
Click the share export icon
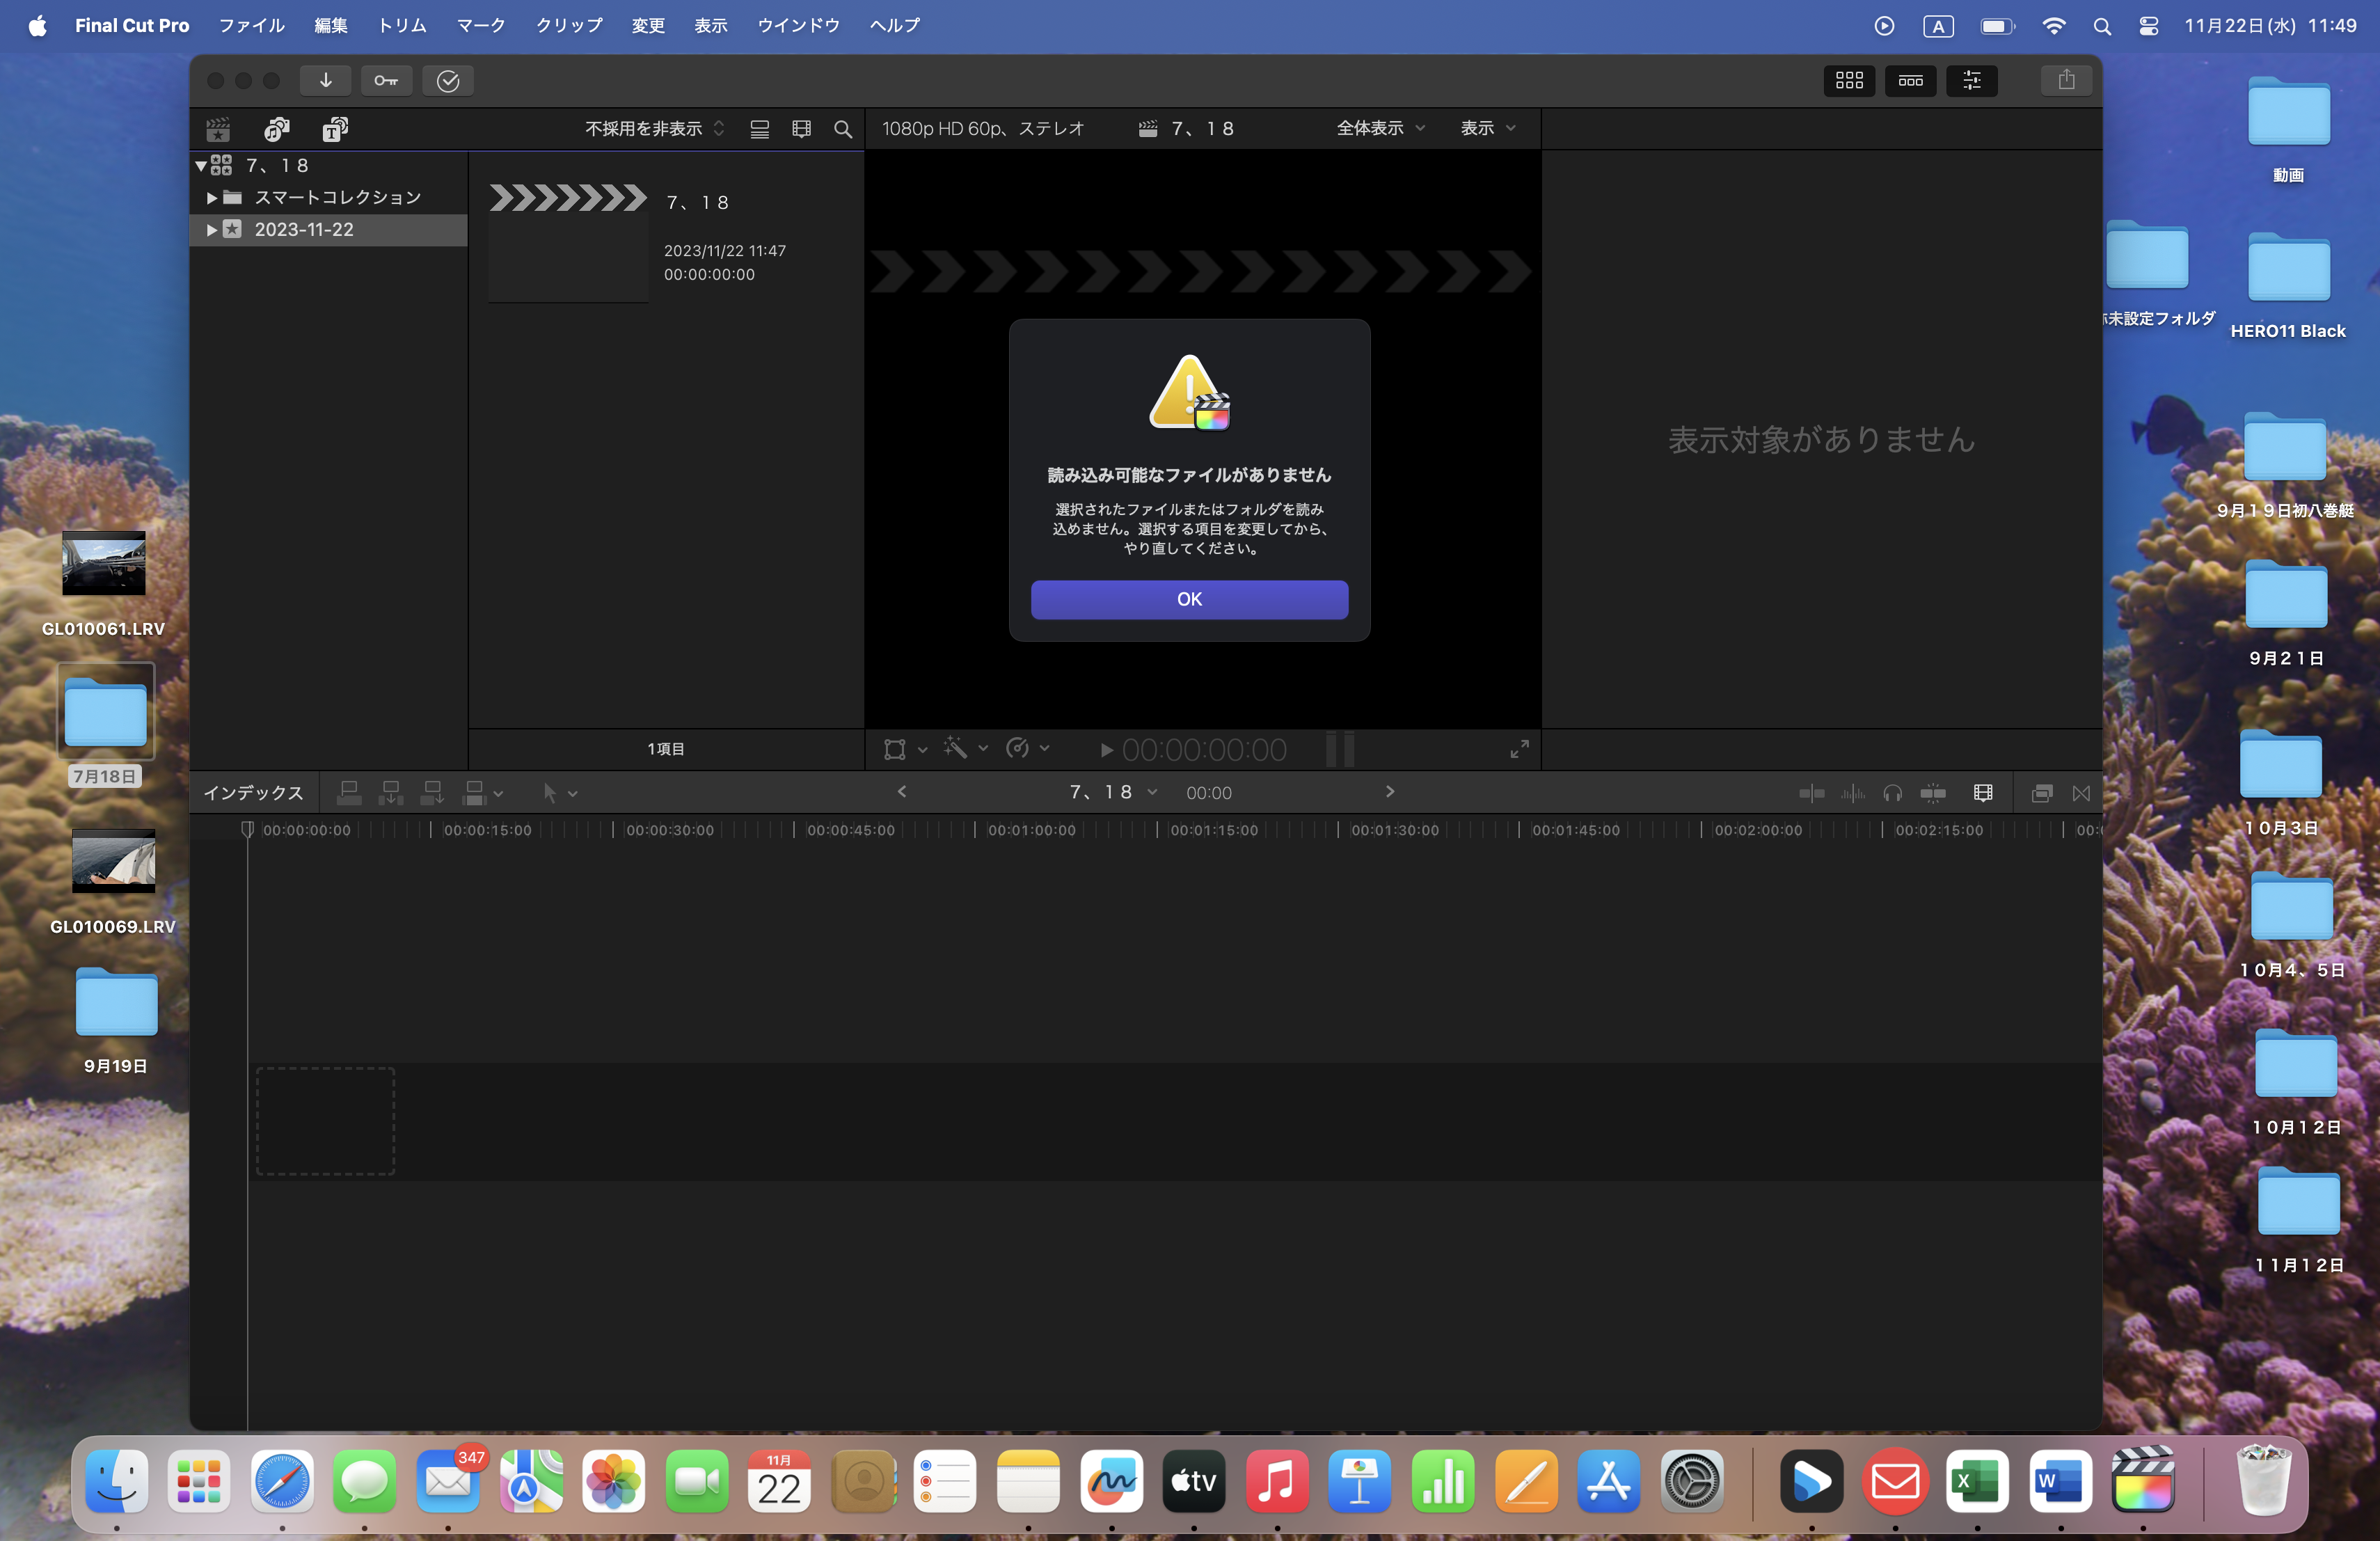(2066, 80)
